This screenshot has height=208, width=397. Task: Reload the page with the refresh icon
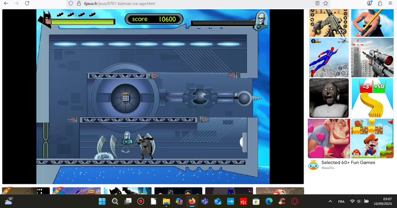tap(27, 3)
